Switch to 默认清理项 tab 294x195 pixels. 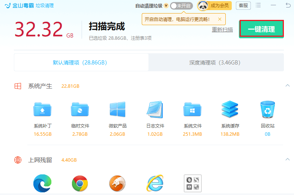coord(81,62)
